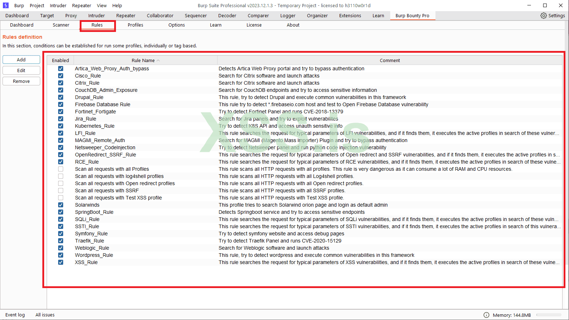
Task: Open the View menu
Action: (102, 5)
